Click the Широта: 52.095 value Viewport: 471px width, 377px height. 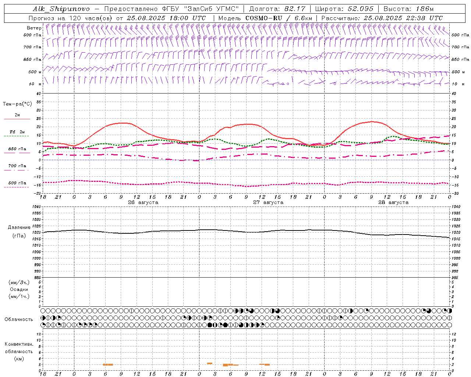[344, 9]
